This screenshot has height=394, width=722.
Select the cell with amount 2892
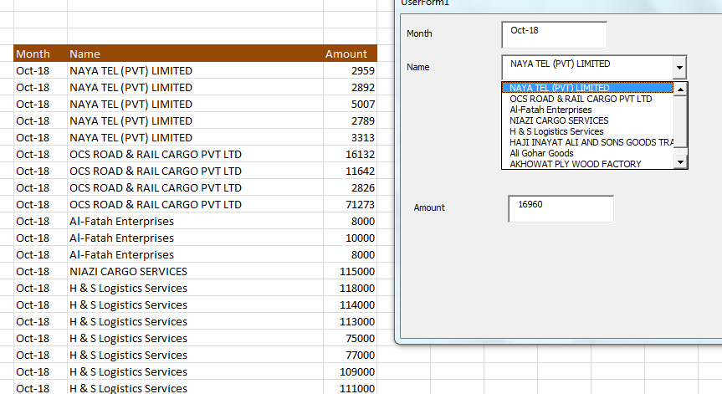coord(350,87)
